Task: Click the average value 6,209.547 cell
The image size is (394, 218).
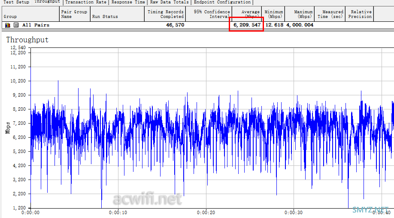Action: click(247, 25)
